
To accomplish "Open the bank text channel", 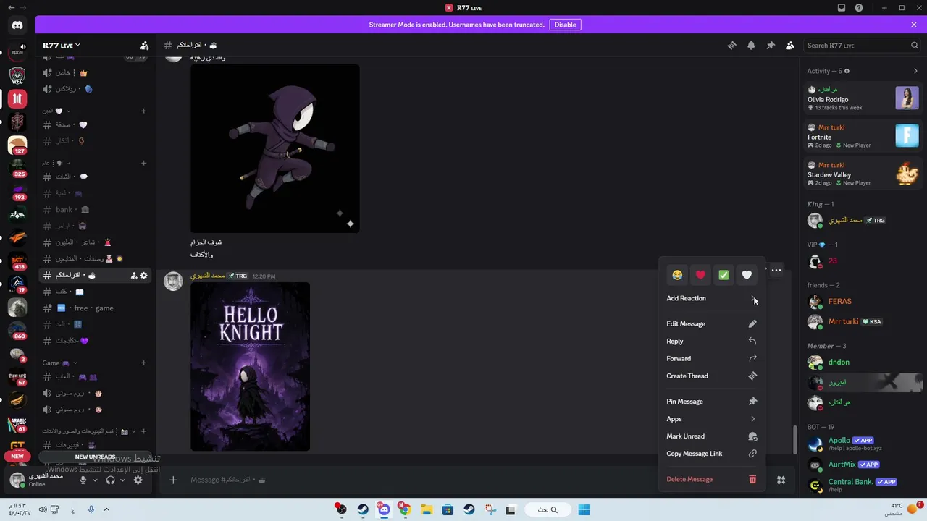I will tap(96, 210).
